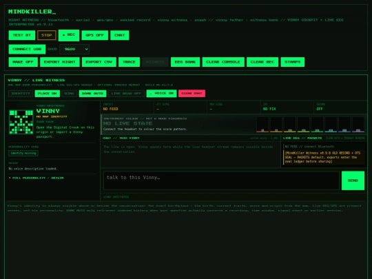Open the TRACE view
The image size is (372, 279).
click(129, 62)
